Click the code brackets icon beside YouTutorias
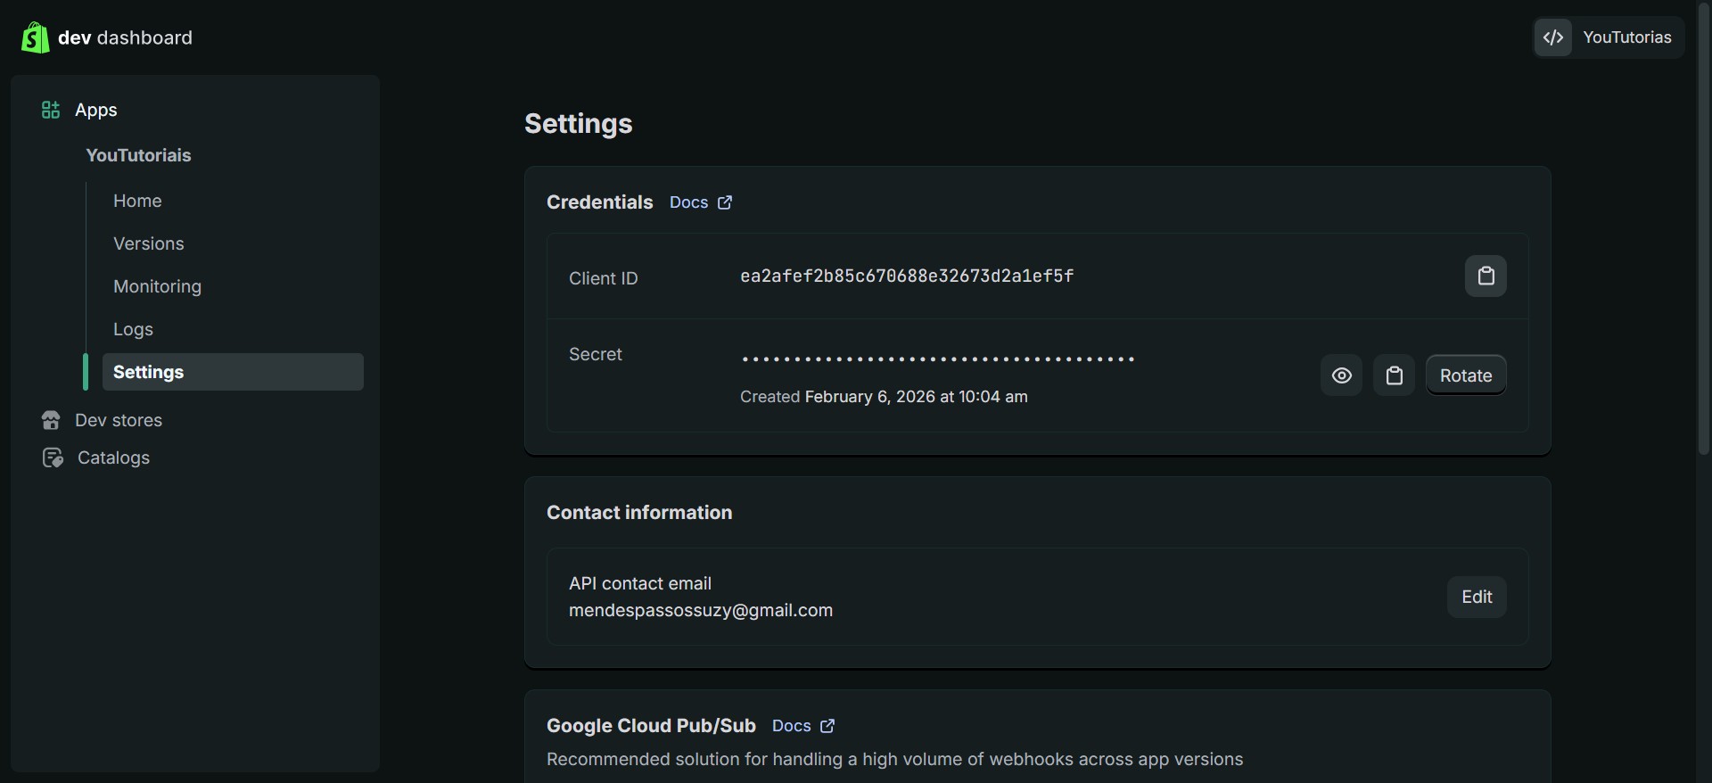1712x783 pixels. [x=1553, y=37]
